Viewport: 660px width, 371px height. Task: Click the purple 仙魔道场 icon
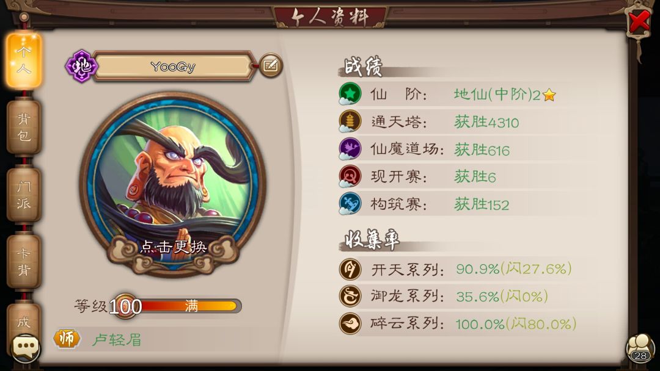350,149
